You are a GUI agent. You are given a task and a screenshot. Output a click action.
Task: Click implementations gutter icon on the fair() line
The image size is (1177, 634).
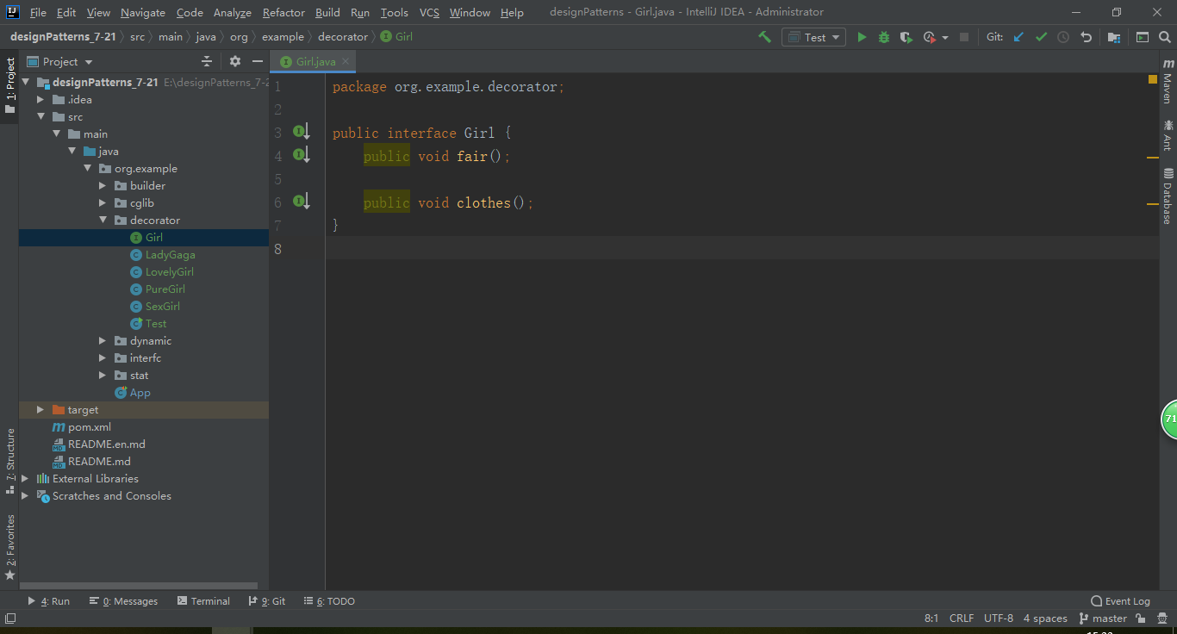(x=301, y=155)
